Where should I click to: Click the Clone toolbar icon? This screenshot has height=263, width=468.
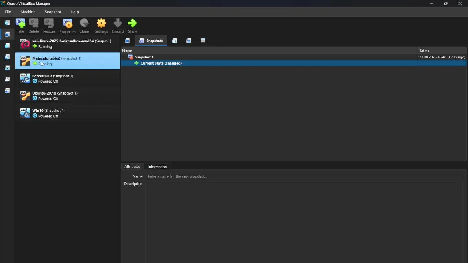coord(84,24)
